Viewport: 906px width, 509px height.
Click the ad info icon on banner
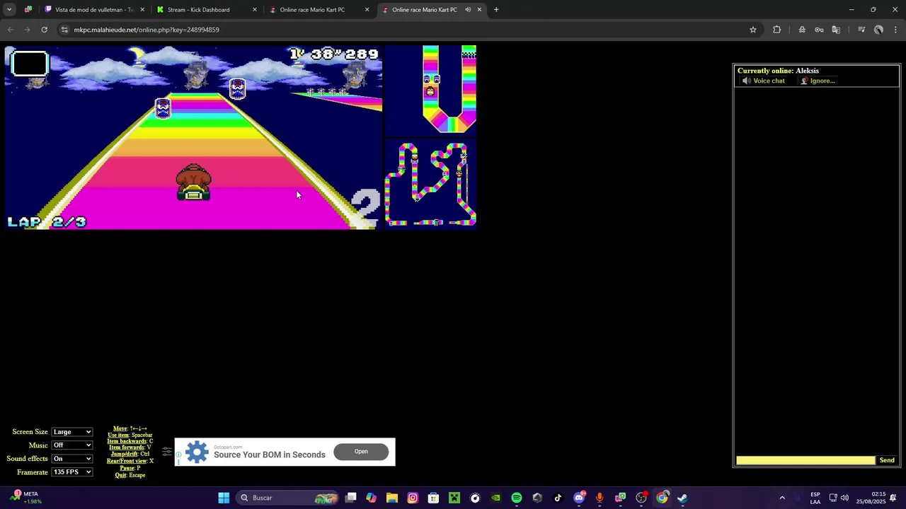click(x=178, y=455)
